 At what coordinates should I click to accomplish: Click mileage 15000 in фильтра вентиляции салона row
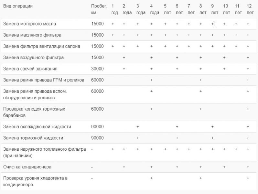tap(97, 46)
